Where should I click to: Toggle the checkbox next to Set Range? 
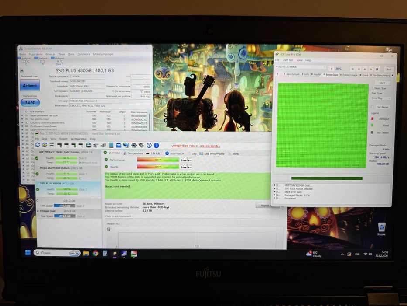[x=372, y=107]
